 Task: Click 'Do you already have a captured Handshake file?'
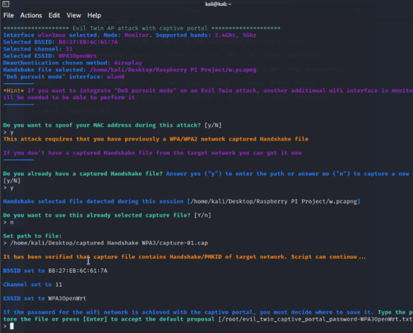pos(83,174)
